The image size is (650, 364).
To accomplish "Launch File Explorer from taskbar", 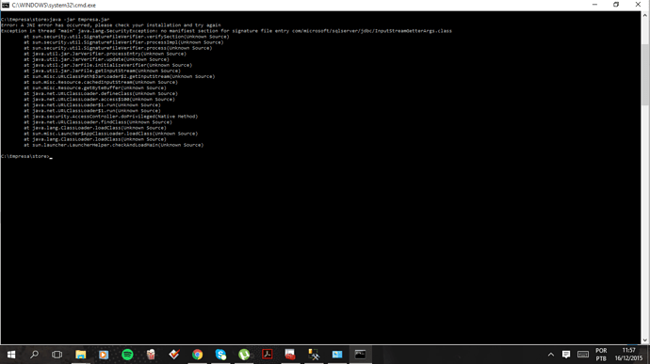I will tap(80, 355).
